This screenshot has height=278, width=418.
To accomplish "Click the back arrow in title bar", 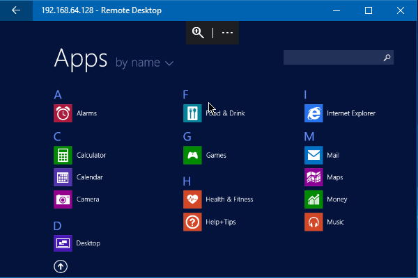I will pyautogui.click(x=15, y=10).
